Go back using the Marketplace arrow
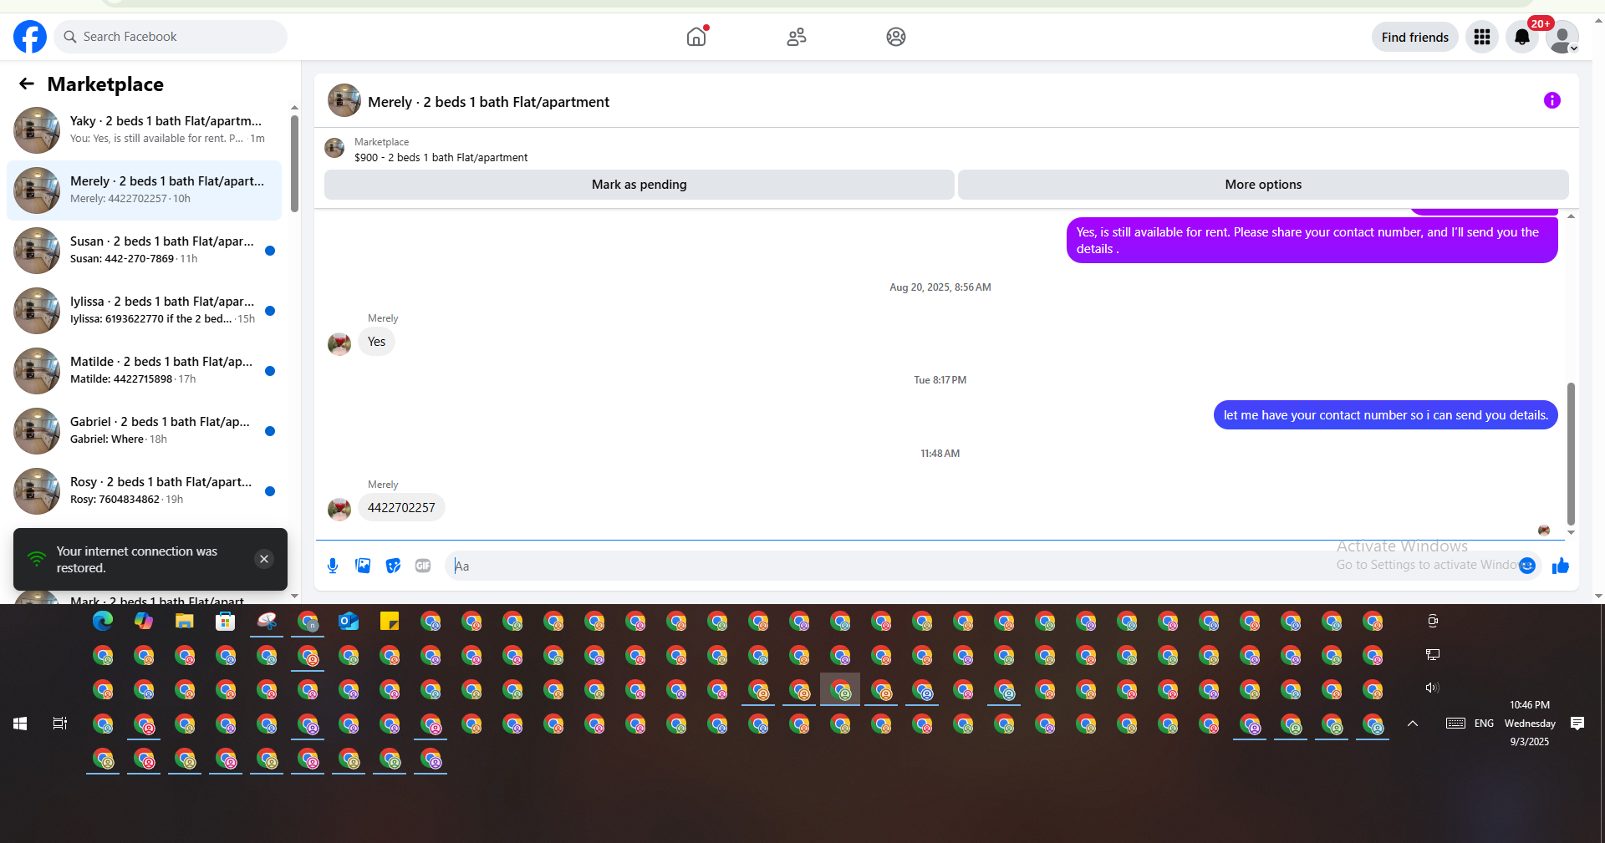 (x=27, y=84)
